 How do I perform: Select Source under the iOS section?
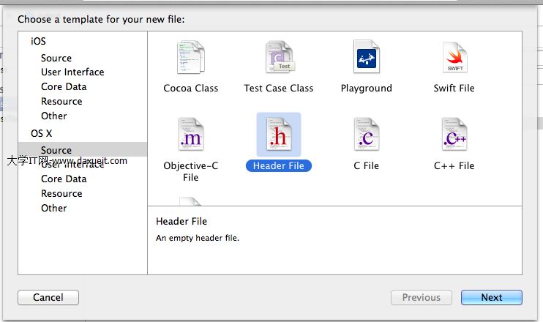tap(56, 58)
